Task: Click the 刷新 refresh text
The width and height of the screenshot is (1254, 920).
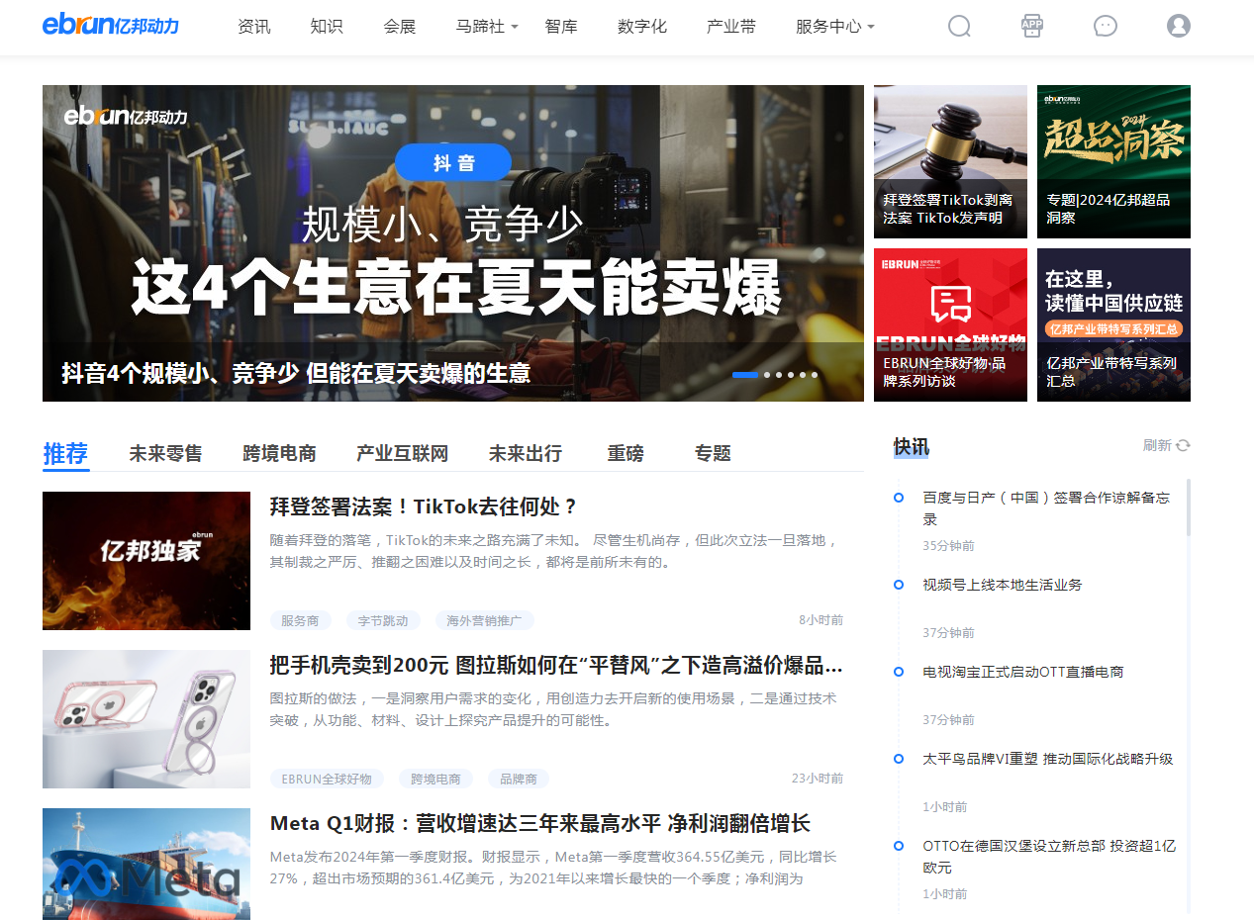Action: click(1157, 446)
